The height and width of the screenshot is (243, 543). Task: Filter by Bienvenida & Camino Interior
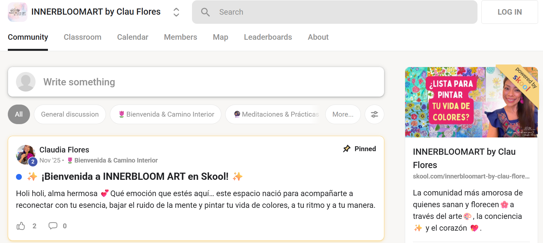point(166,114)
